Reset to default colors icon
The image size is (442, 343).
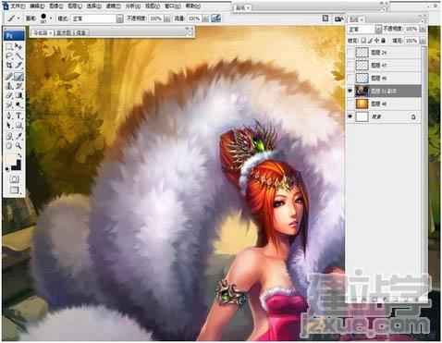pos(7,169)
